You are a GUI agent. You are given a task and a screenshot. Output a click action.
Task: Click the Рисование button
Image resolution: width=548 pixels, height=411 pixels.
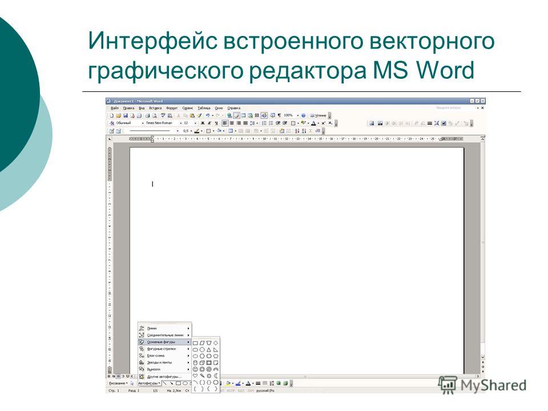coord(118,384)
